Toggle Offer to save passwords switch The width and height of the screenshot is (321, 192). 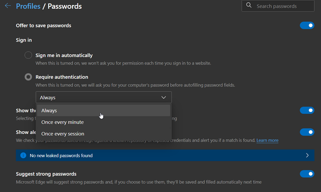coord(307,26)
